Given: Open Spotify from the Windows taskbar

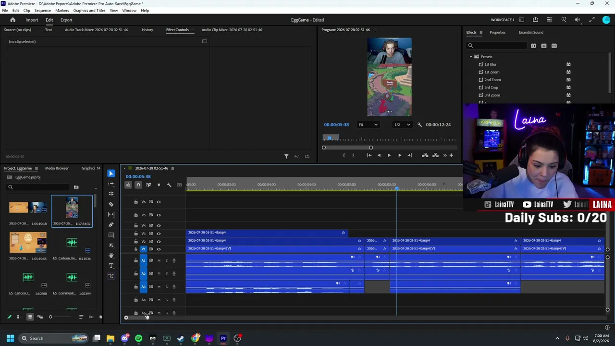Looking at the screenshot, I should coord(139,338).
